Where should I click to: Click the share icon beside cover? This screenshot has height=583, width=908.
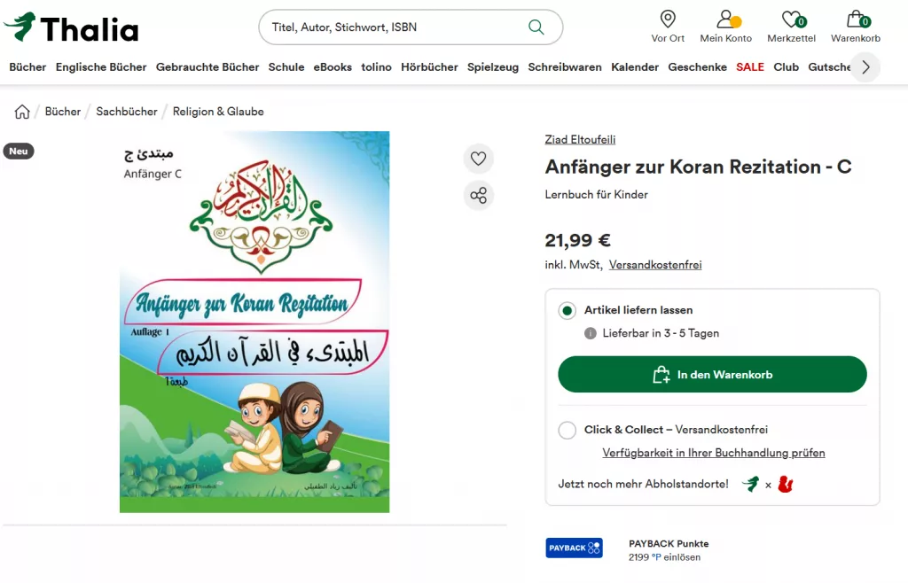pos(479,196)
